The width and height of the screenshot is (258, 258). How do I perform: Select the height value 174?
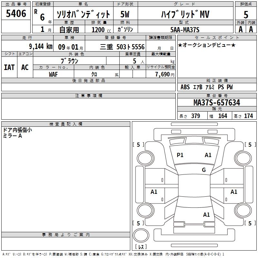click(x=248, y=116)
